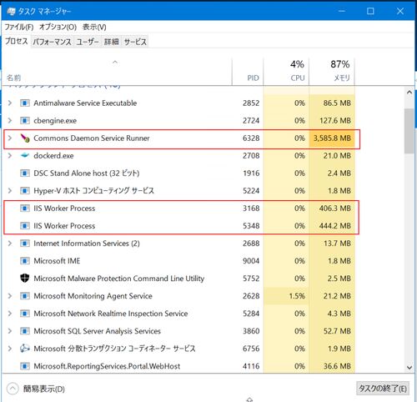Select the Commons Daemon Service Runner name

[92, 138]
